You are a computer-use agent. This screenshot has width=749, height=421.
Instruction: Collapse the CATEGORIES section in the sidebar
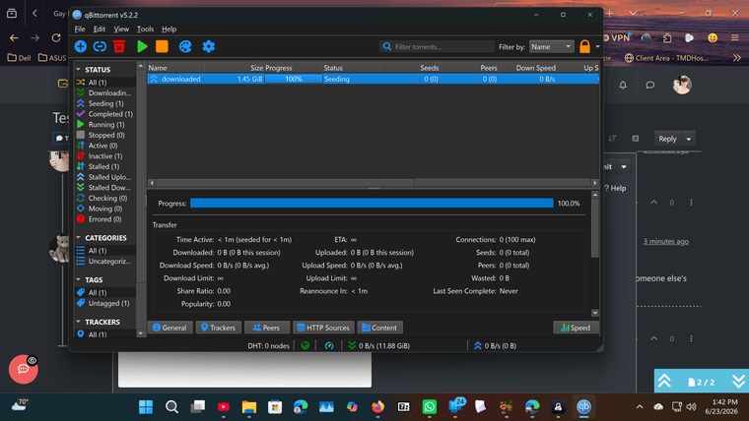click(78, 237)
